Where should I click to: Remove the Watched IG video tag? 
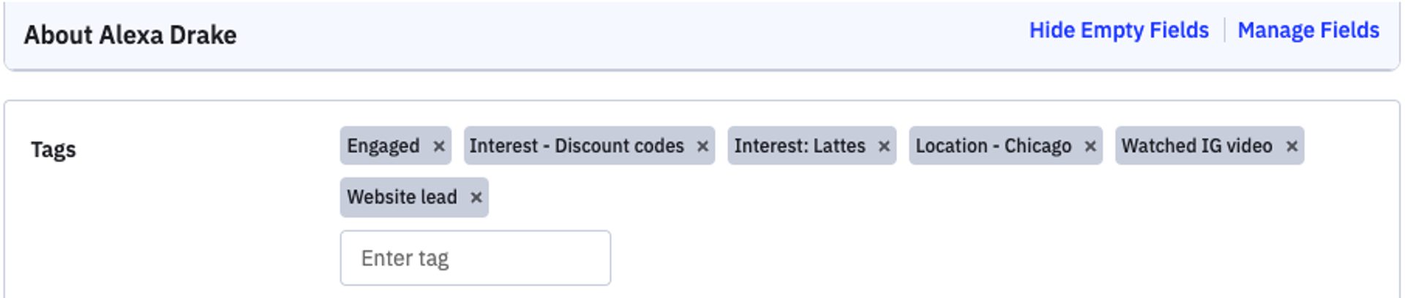click(1292, 146)
